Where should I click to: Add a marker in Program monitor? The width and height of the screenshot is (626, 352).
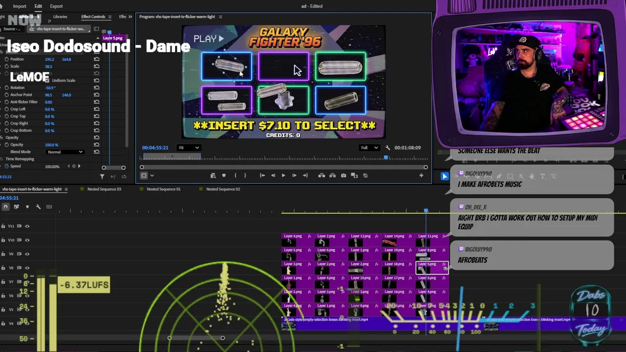tap(224, 176)
